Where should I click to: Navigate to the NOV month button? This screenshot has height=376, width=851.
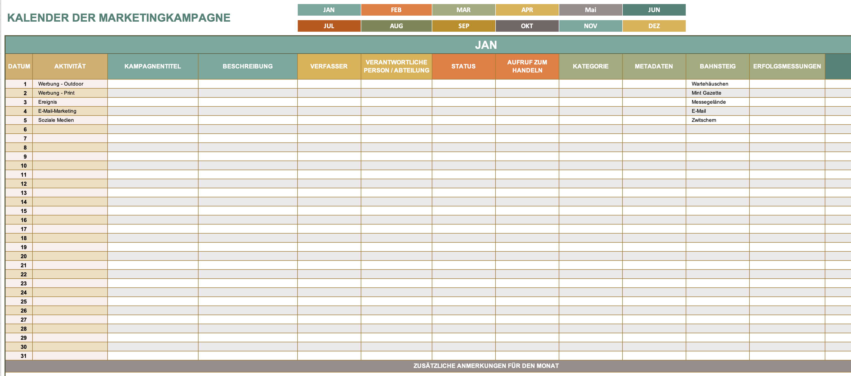590,26
